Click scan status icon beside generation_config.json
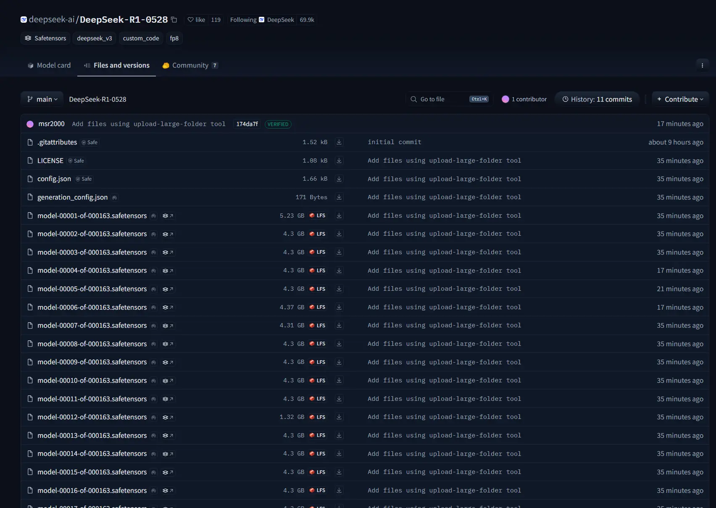 (114, 197)
